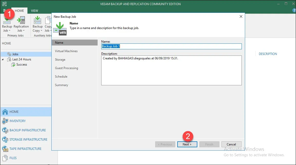Select the Jobs tree node
The image size is (296, 165).
click(x=15, y=54)
